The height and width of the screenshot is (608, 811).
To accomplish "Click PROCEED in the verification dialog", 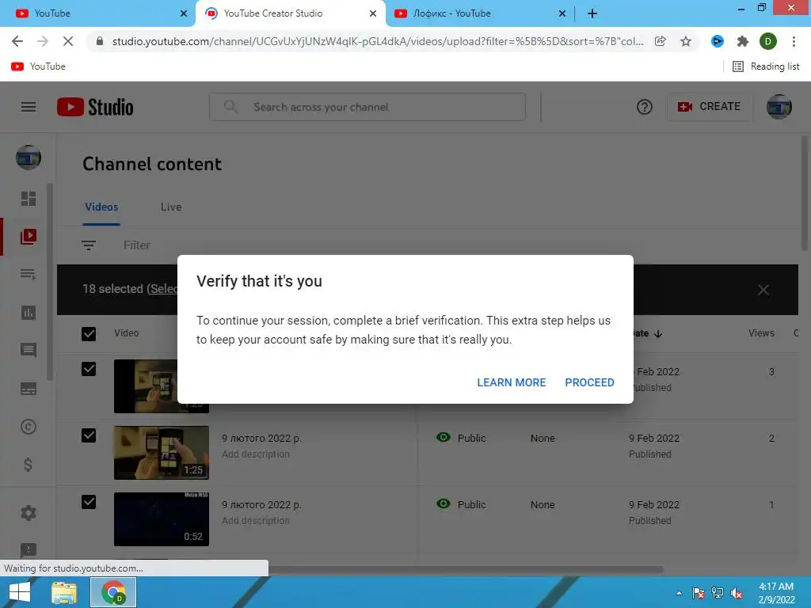I will point(589,382).
